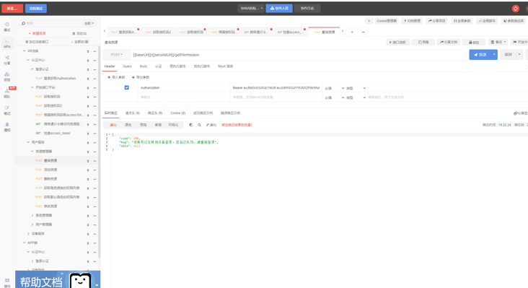Viewport: 528px width, 288px height.
Task: Expand the 角色管理器 folder
Action: [x=32, y=215]
